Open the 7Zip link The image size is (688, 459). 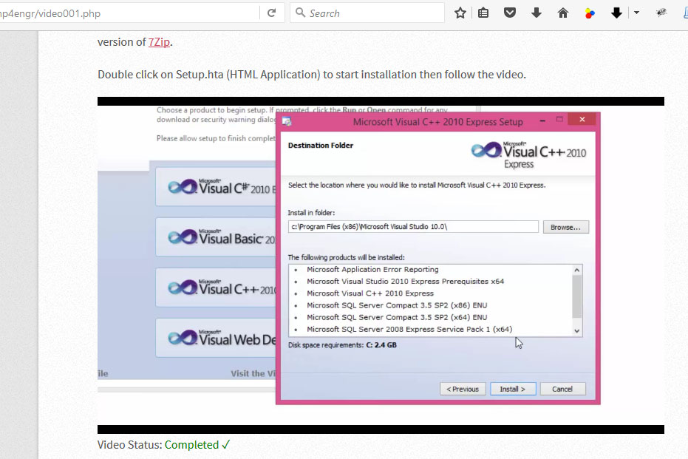(159, 42)
